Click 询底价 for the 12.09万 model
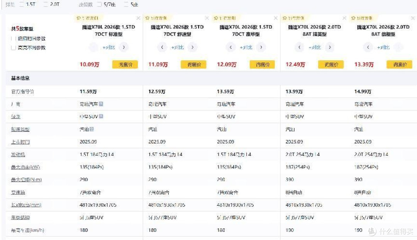 pyautogui.click(x=262, y=65)
